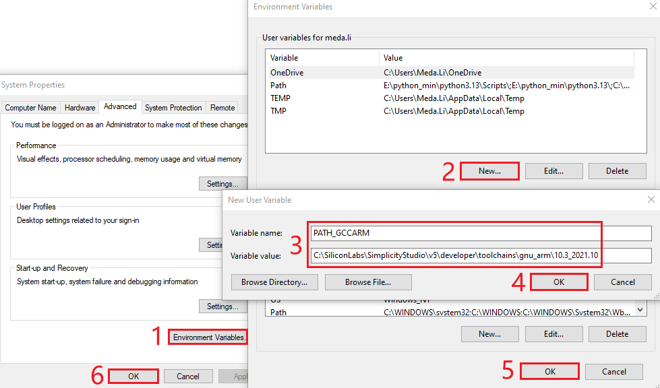Open the Hardware tab
The image size is (660, 388).
[x=80, y=108]
